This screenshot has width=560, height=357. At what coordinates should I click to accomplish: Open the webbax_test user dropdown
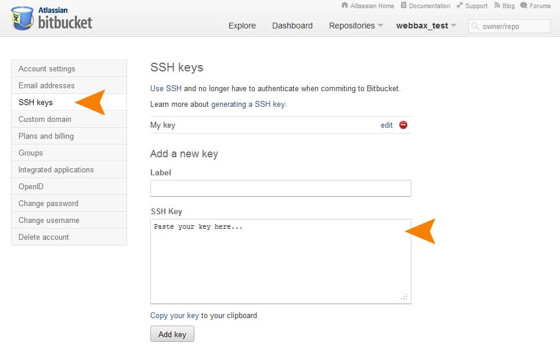[426, 26]
